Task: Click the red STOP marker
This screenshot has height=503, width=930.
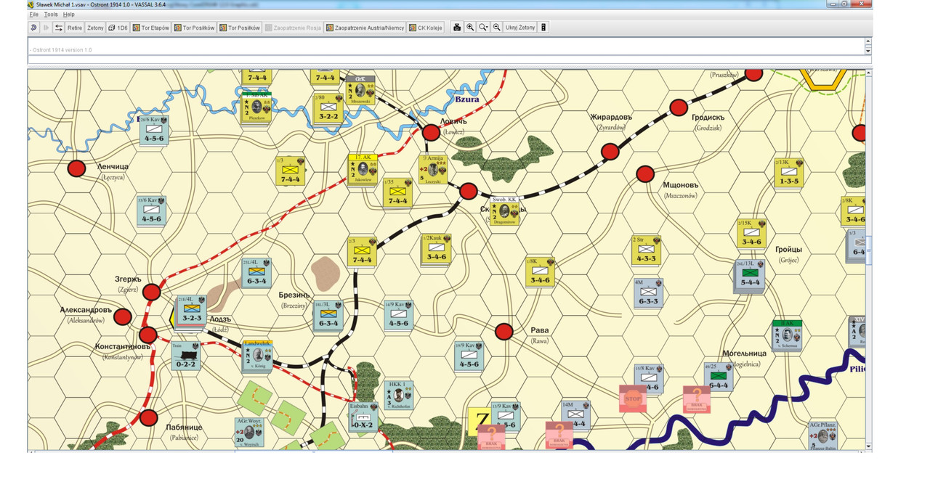Action: point(633,398)
